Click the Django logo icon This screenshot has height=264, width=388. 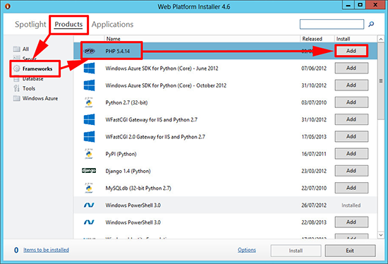[x=89, y=171]
